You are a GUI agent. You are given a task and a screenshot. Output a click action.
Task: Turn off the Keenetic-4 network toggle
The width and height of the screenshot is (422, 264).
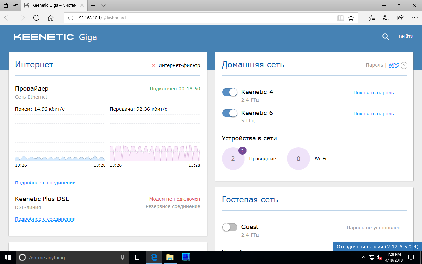(230, 92)
